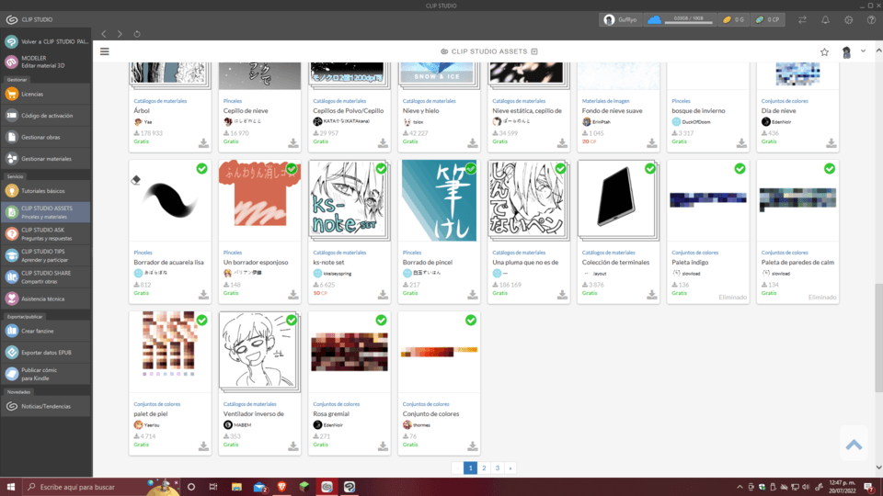Toggle green check on ks-note set
Image resolution: width=883 pixels, height=496 pixels.
pos(381,169)
